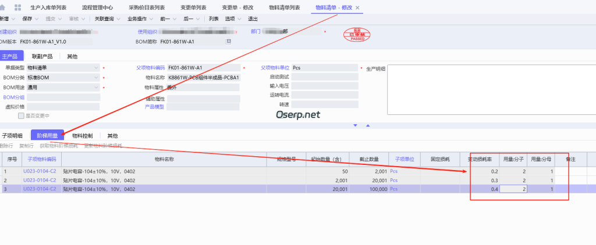Open the 子项明细 tab
Viewport: 596px width, 245px height.
[x=12, y=135]
